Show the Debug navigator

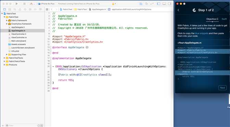coord(30,9)
